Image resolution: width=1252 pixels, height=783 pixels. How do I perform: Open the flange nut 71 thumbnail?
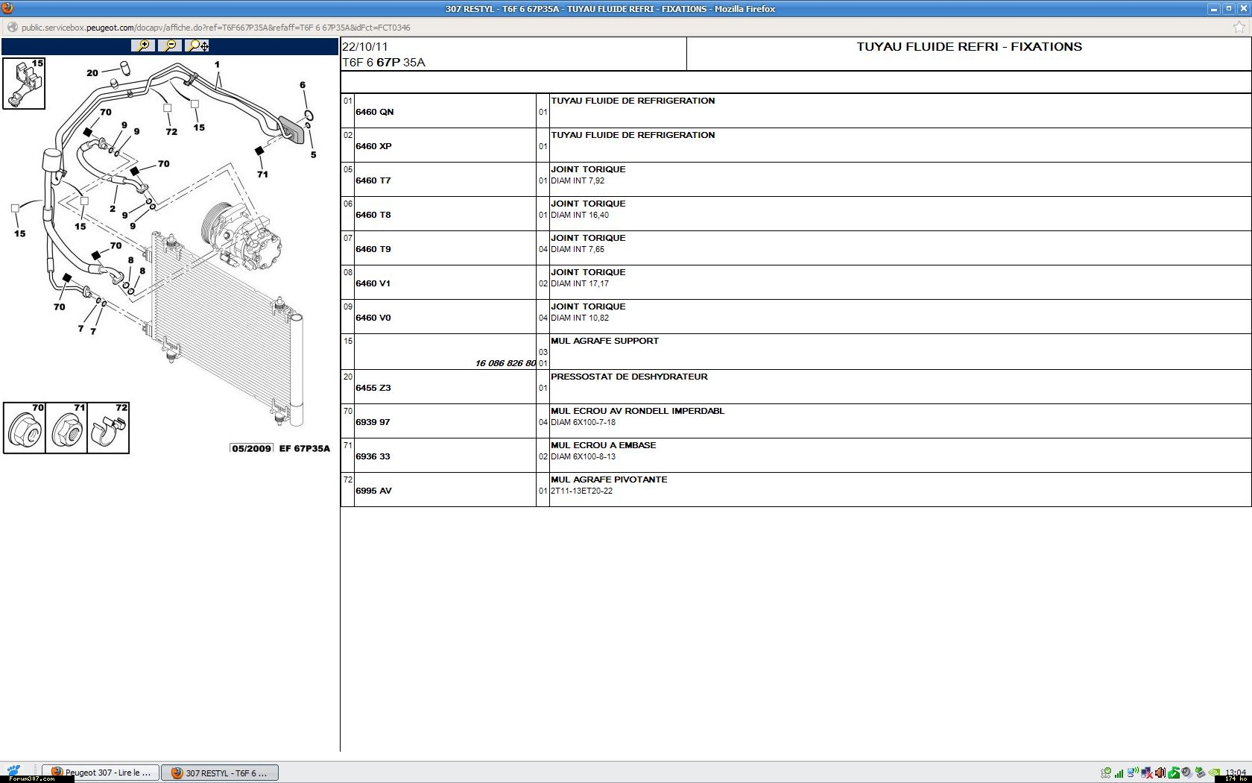click(x=66, y=427)
